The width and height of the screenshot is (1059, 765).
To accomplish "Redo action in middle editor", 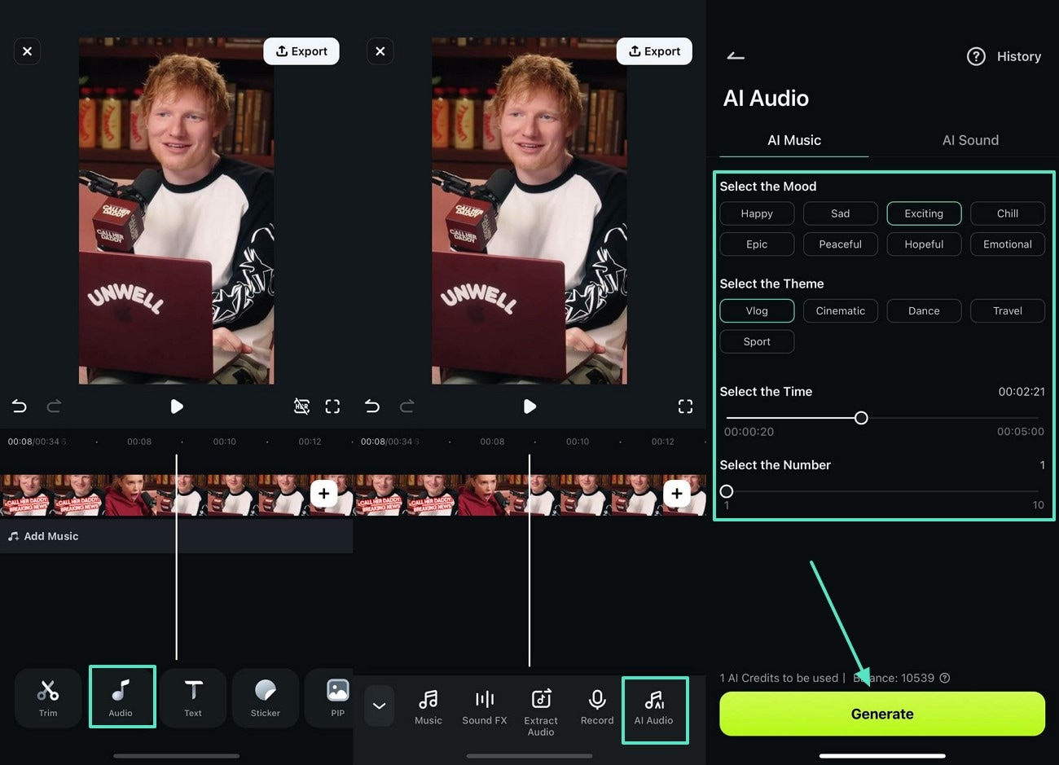I will tap(407, 406).
